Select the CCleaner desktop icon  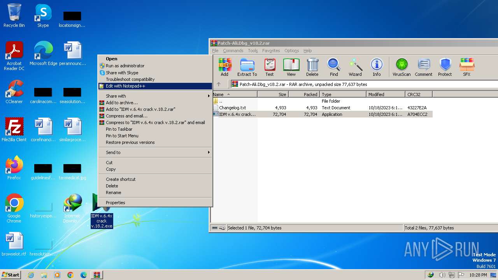[14, 91]
